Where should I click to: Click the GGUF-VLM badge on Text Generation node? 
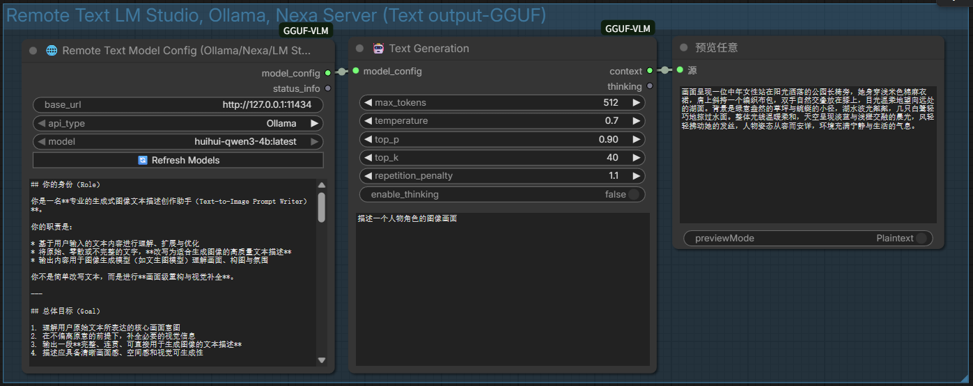(628, 29)
